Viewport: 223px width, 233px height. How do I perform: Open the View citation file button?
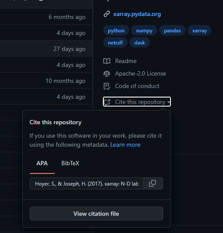96,214
